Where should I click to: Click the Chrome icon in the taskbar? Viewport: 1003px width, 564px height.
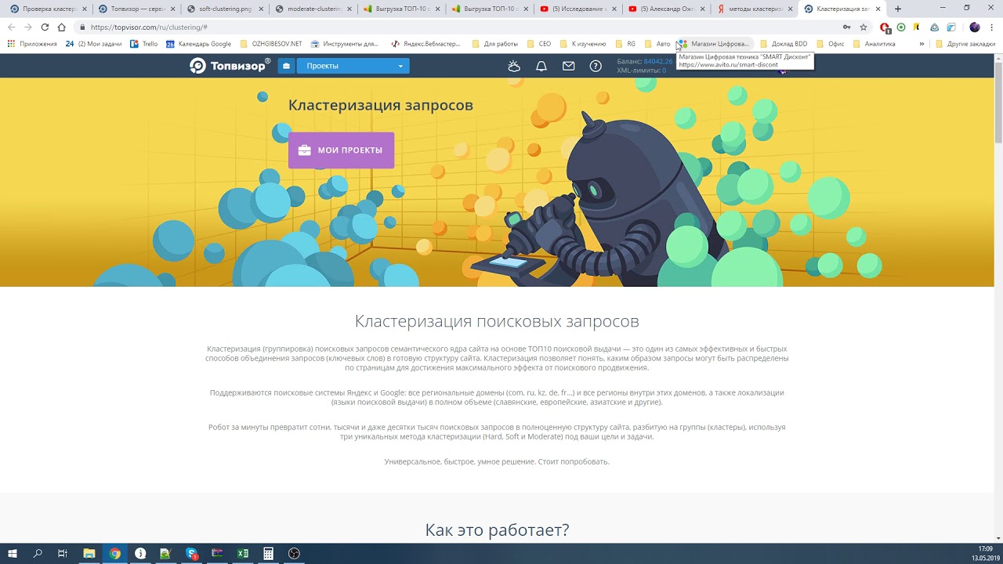coord(115,554)
